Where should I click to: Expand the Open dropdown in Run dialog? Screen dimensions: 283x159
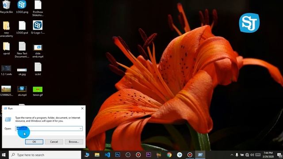pos(80,129)
